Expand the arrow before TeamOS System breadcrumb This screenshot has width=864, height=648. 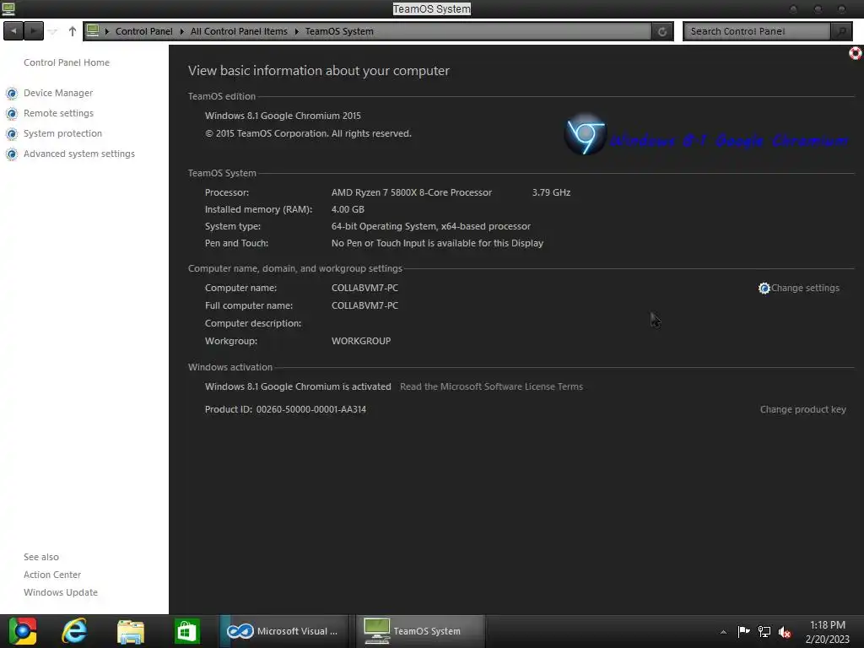(x=297, y=31)
